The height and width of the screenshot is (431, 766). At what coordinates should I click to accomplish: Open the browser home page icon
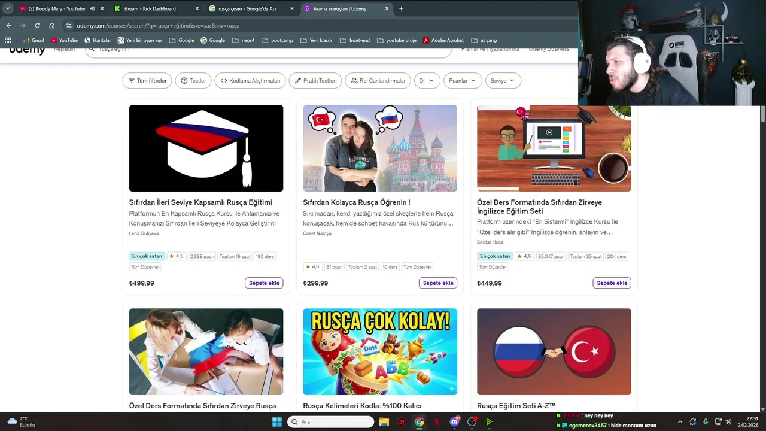tap(51, 26)
